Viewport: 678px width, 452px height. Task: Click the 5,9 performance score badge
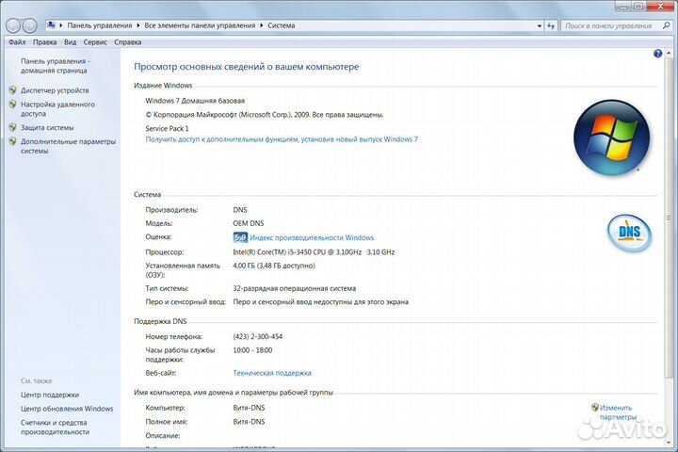pyautogui.click(x=240, y=237)
